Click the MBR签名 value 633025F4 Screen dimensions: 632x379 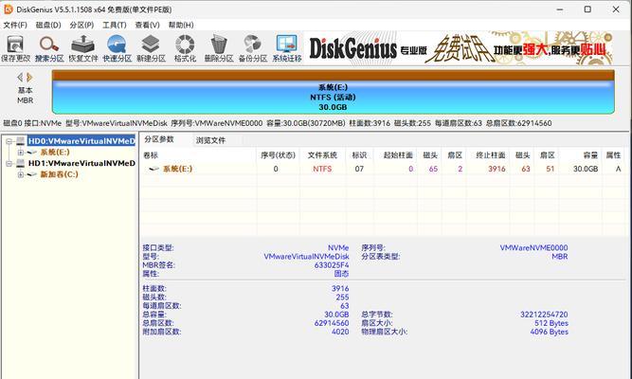[332, 265]
